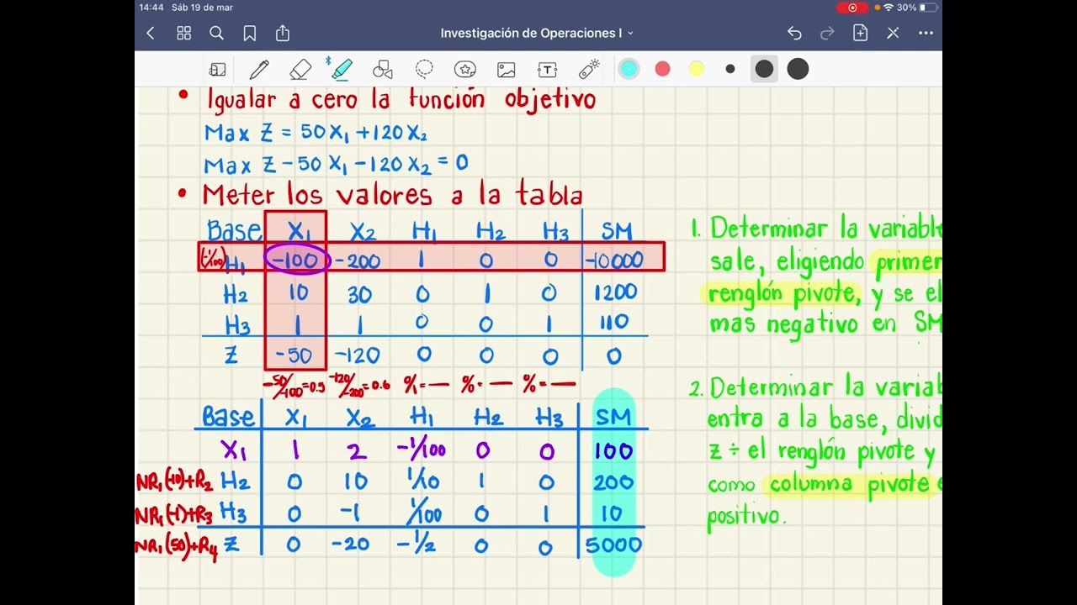Viewport: 1077px width, 605px height.
Task: Tap the -10000 value in first table SM column
Action: tap(614, 260)
